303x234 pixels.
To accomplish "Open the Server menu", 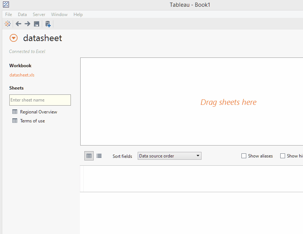I will [39, 14].
